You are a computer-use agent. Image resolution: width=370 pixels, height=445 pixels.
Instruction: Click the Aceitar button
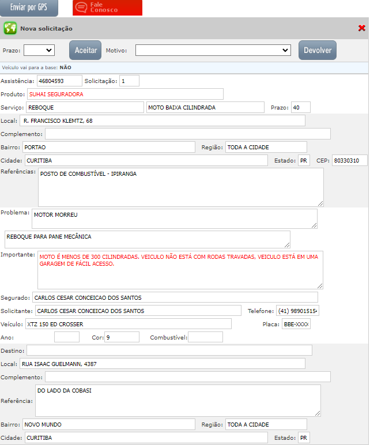[85, 50]
